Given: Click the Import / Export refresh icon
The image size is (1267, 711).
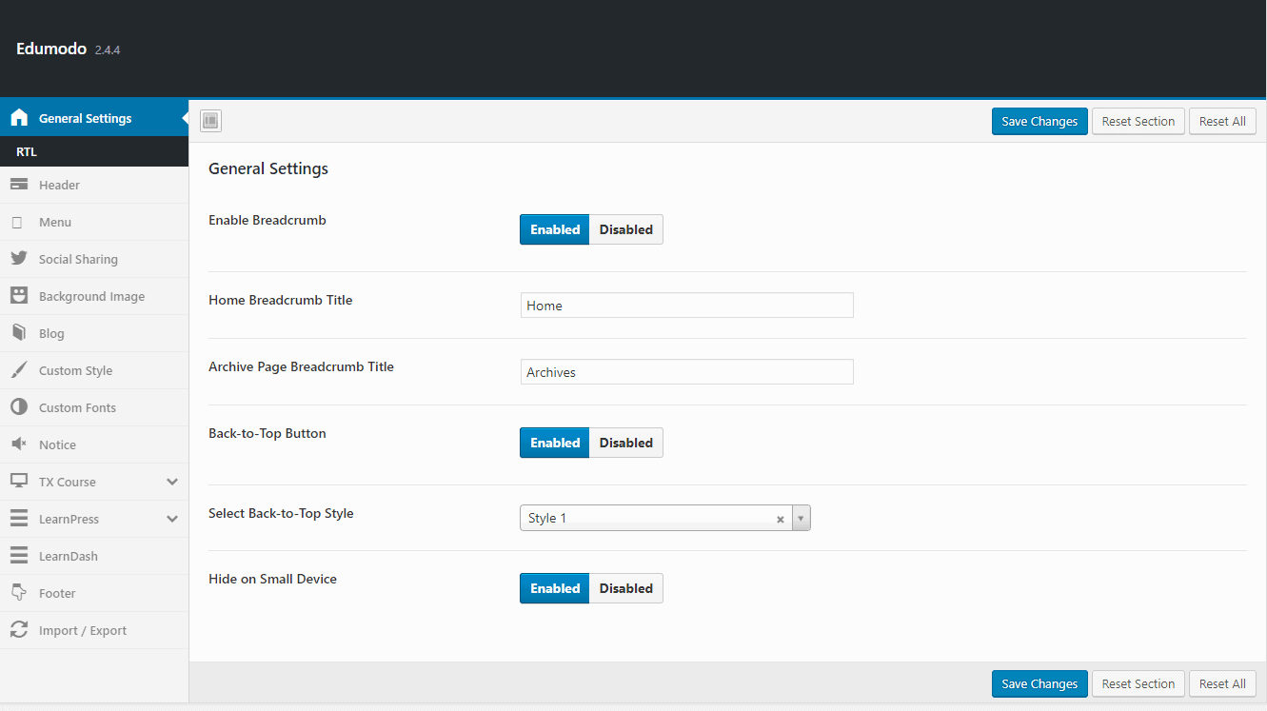Looking at the screenshot, I should 19,630.
